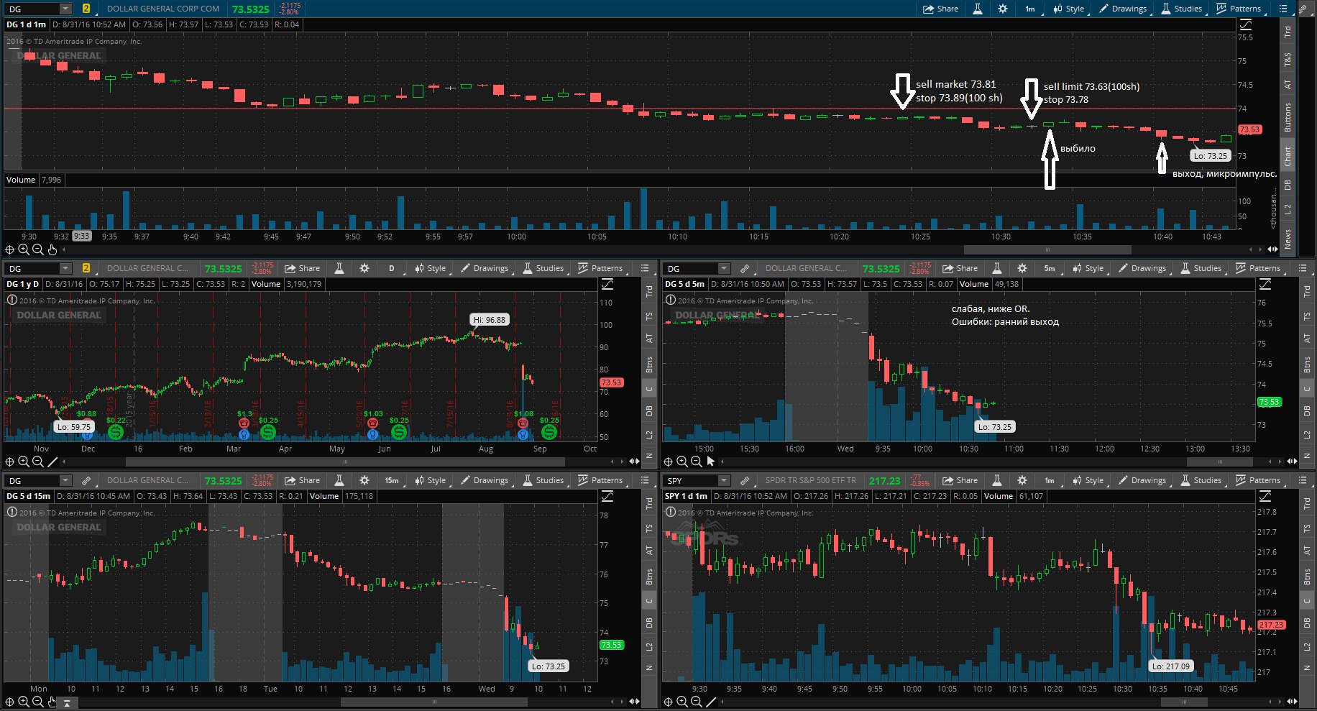
Task: Open Share in the SPY chart
Action: 960,480
